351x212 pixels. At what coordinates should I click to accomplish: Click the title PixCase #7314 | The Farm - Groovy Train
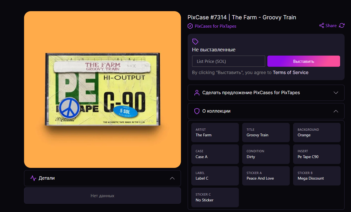(242, 17)
